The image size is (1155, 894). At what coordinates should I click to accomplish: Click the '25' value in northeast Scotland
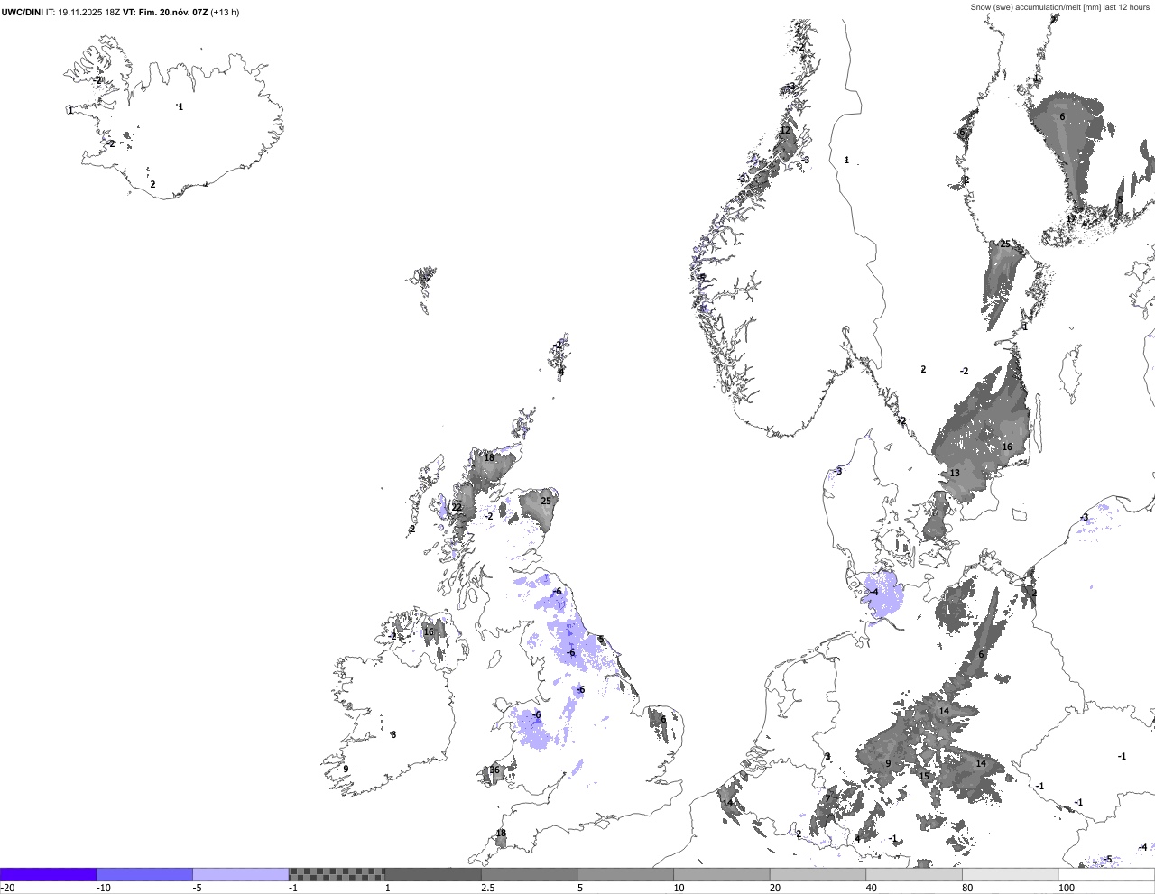pos(546,501)
